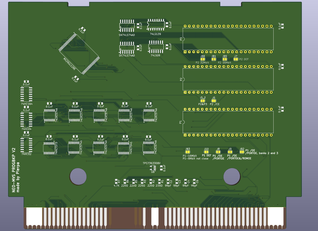
Task: Select the J10 solder jumper pad
Action: click(x=206, y=152)
